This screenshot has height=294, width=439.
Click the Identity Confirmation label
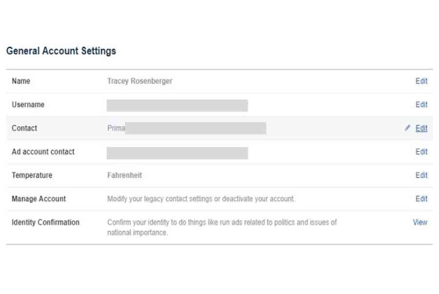pyautogui.click(x=45, y=222)
